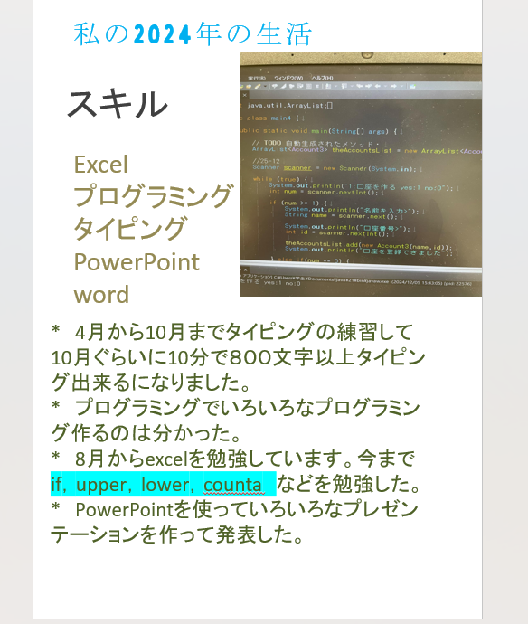Viewport: 528px width, 624px height.
Task: Click the 8月からexcelを勉強しています sentence
Action: [x=233, y=459]
